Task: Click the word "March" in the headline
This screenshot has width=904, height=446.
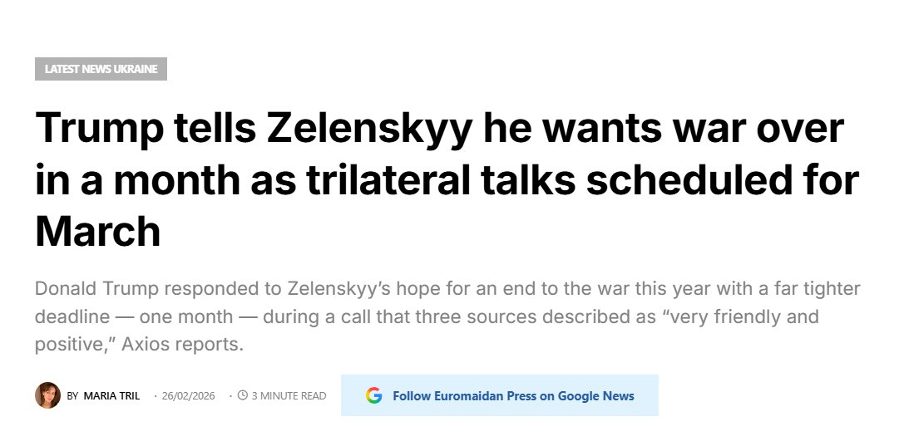Action: tap(97, 230)
